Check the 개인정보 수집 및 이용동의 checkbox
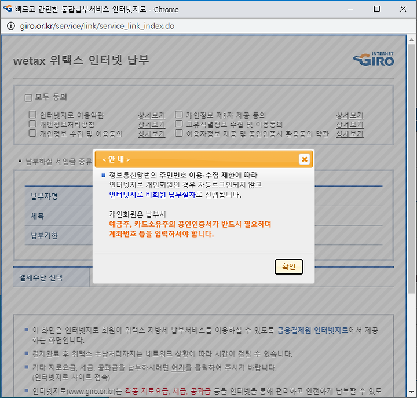This screenshot has height=398, width=417. [x=32, y=133]
